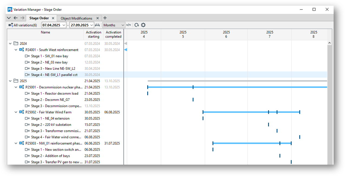Click the refresh icon in toolbar
Screen dimensions: 345x176
pos(137,25)
